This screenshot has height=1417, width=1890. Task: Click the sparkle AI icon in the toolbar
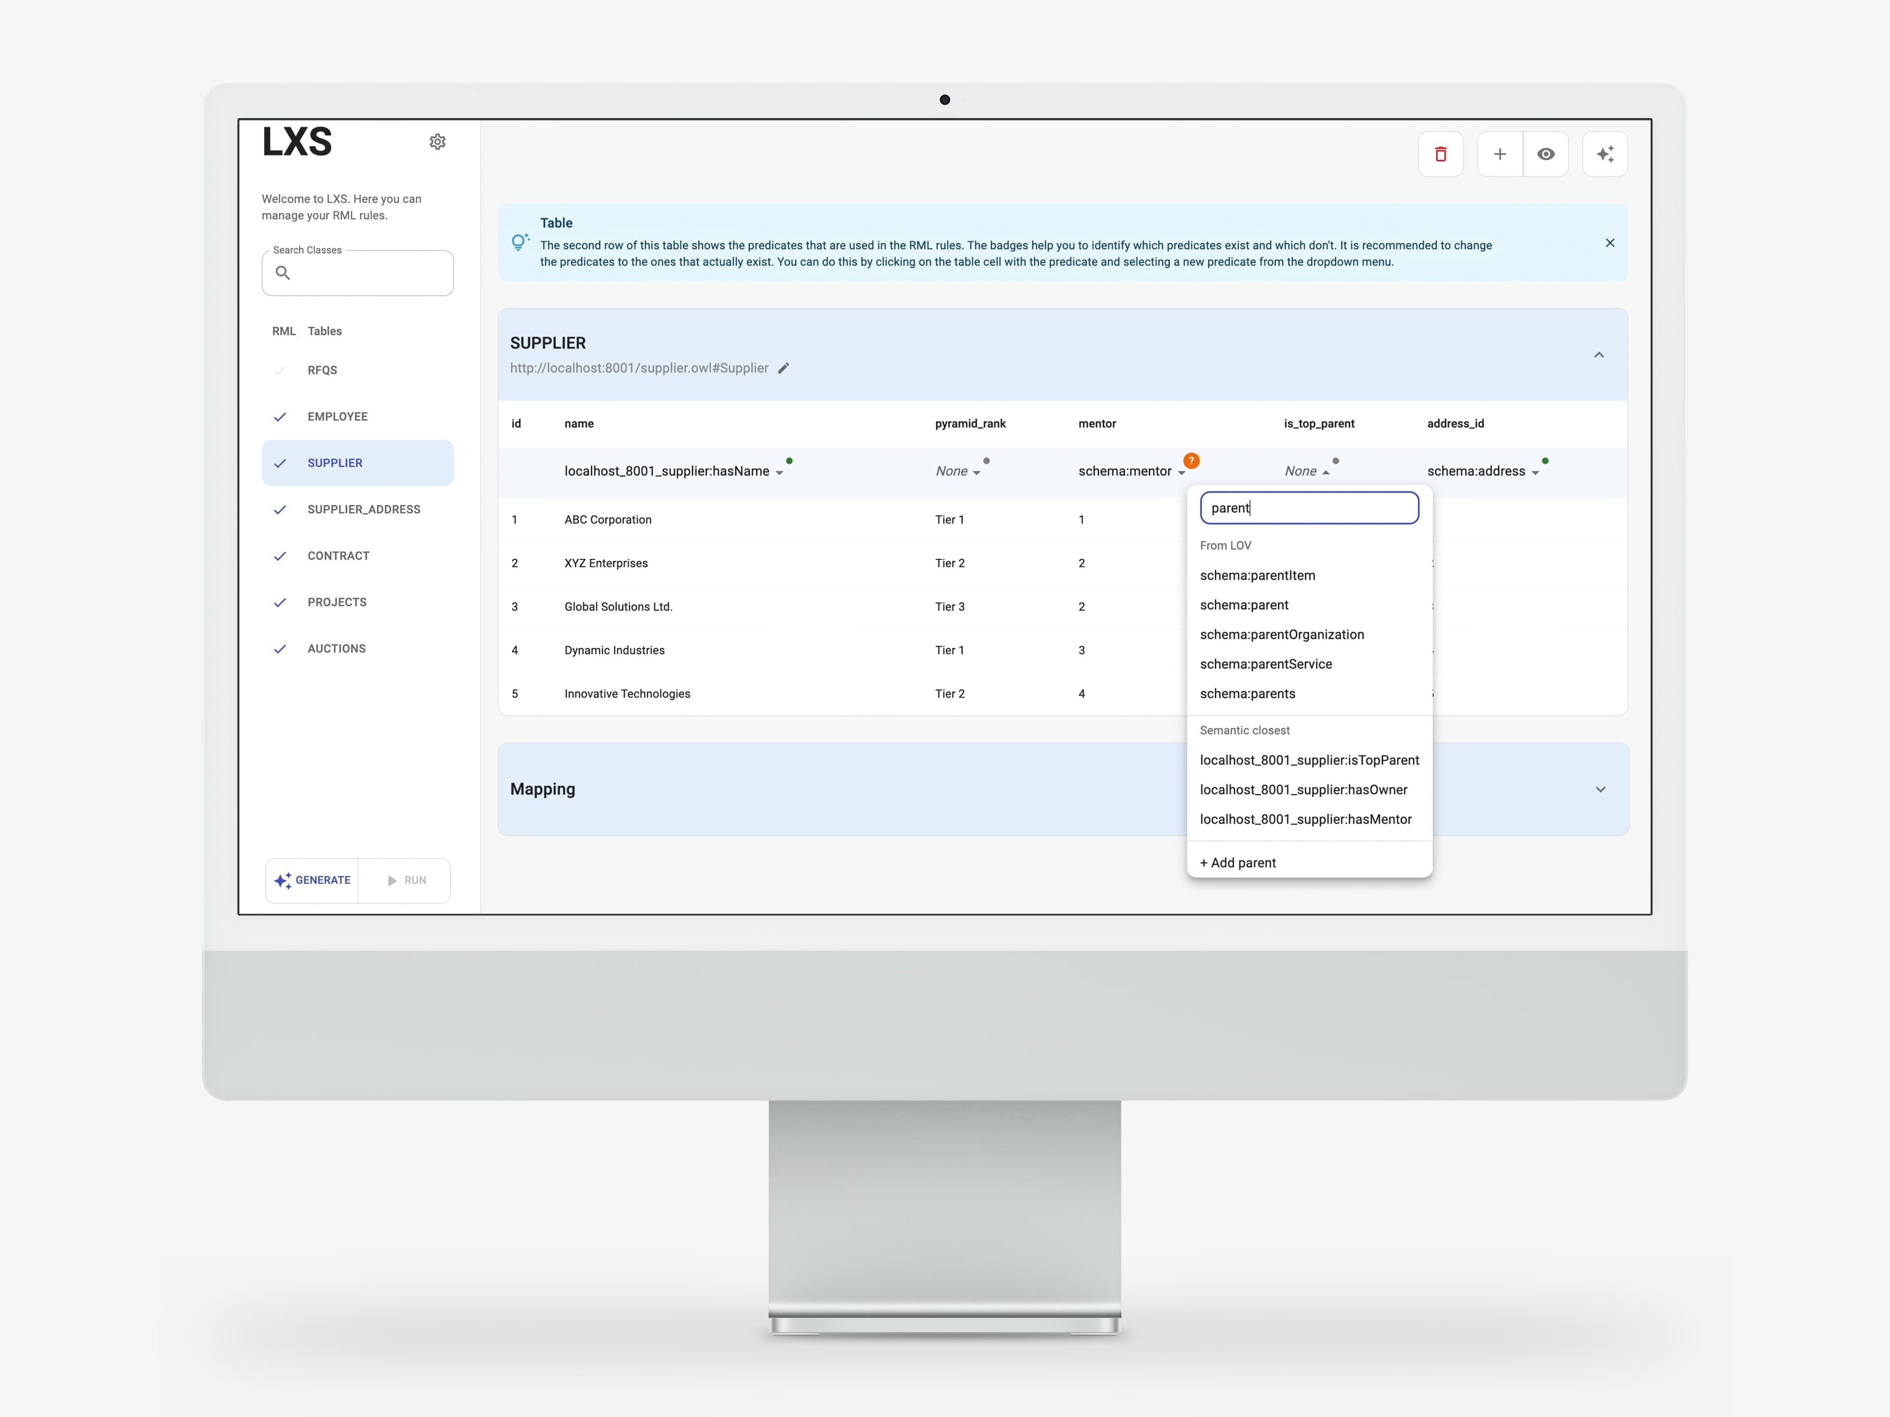(x=1606, y=154)
